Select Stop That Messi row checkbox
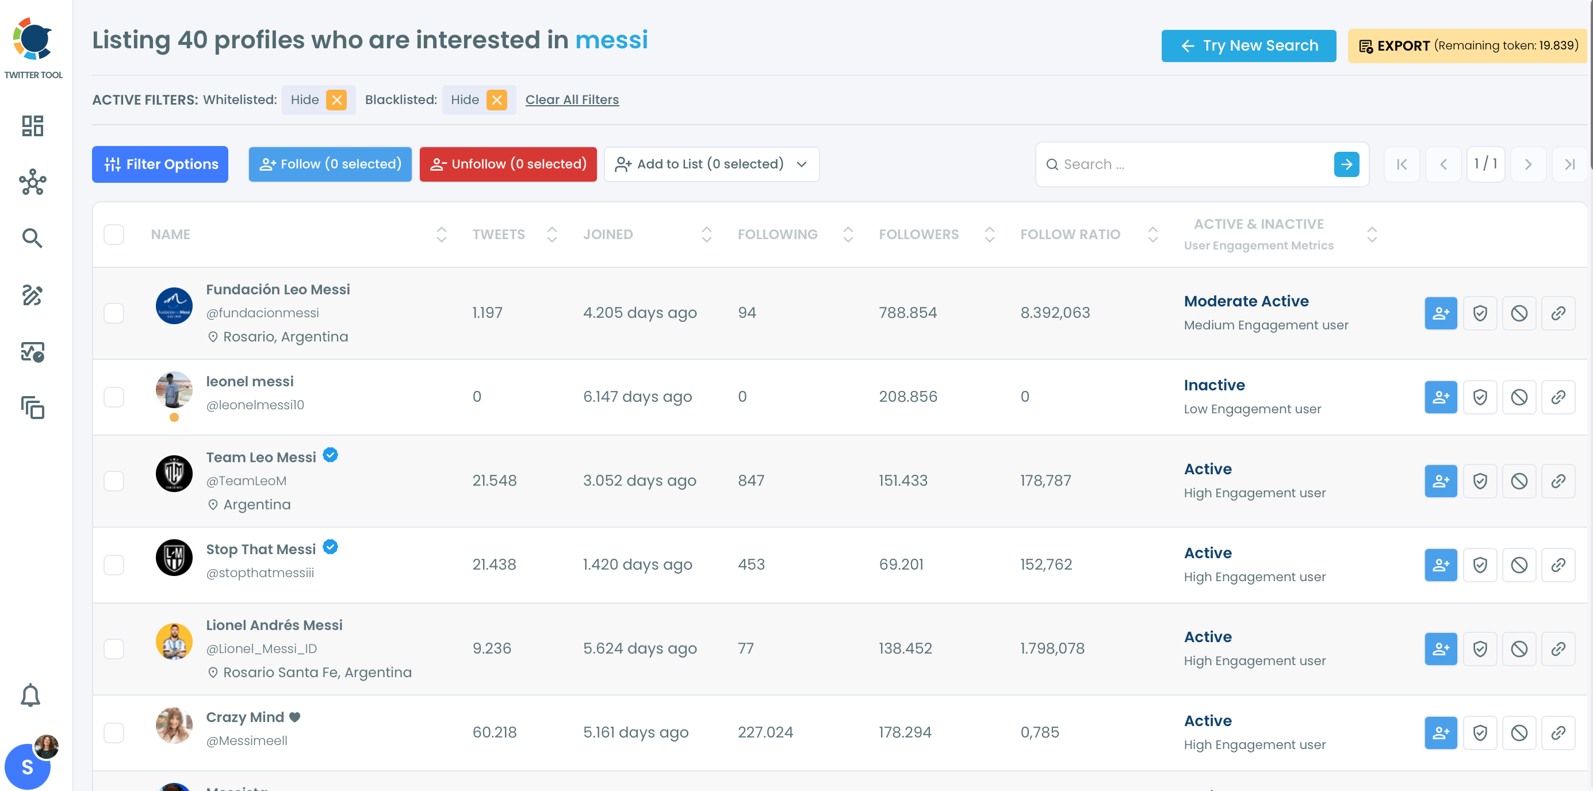Viewport: 1593px width, 791px height. point(114,565)
